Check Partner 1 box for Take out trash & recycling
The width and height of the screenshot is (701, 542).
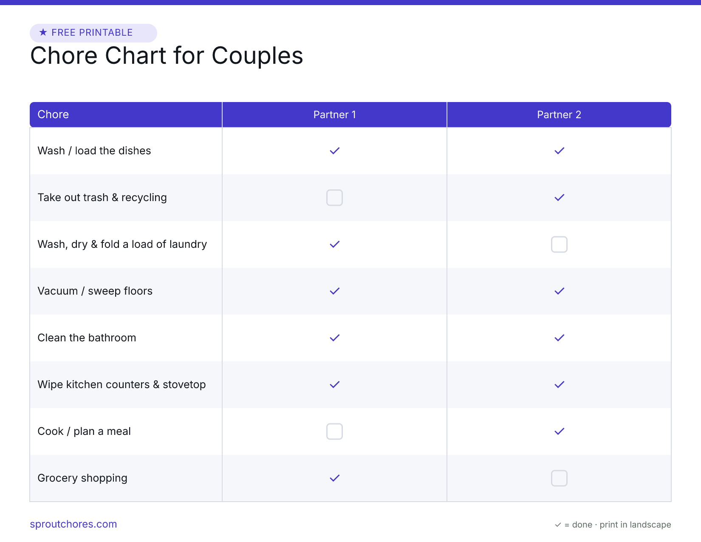click(335, 198)
